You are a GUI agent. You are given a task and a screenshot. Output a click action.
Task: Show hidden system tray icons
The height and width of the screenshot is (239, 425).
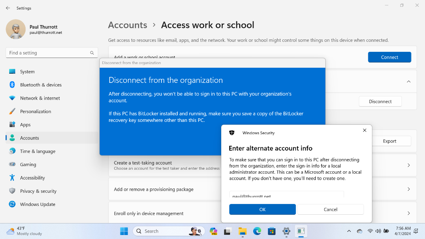[349, 231]
